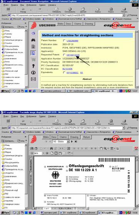Click Домой home icon in Document Viewer Navigation window
The image size is (139, 215).
tap(83, 10)
